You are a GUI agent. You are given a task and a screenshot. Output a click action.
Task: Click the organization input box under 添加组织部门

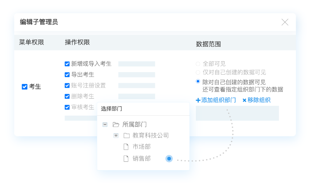tap(237, 113)
